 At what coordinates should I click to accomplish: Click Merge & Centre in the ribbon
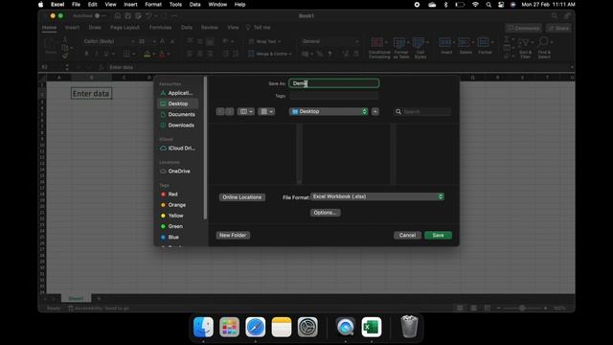(x=270, y=54)
